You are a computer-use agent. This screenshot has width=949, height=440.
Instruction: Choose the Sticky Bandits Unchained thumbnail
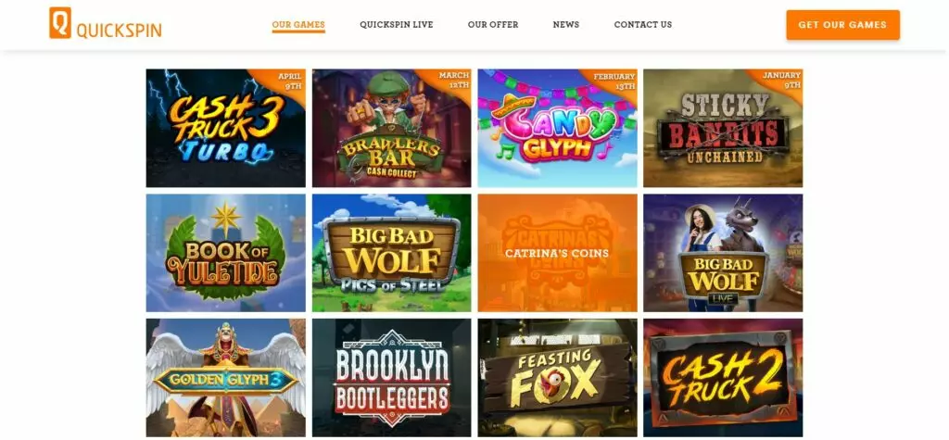pos(723,128)
